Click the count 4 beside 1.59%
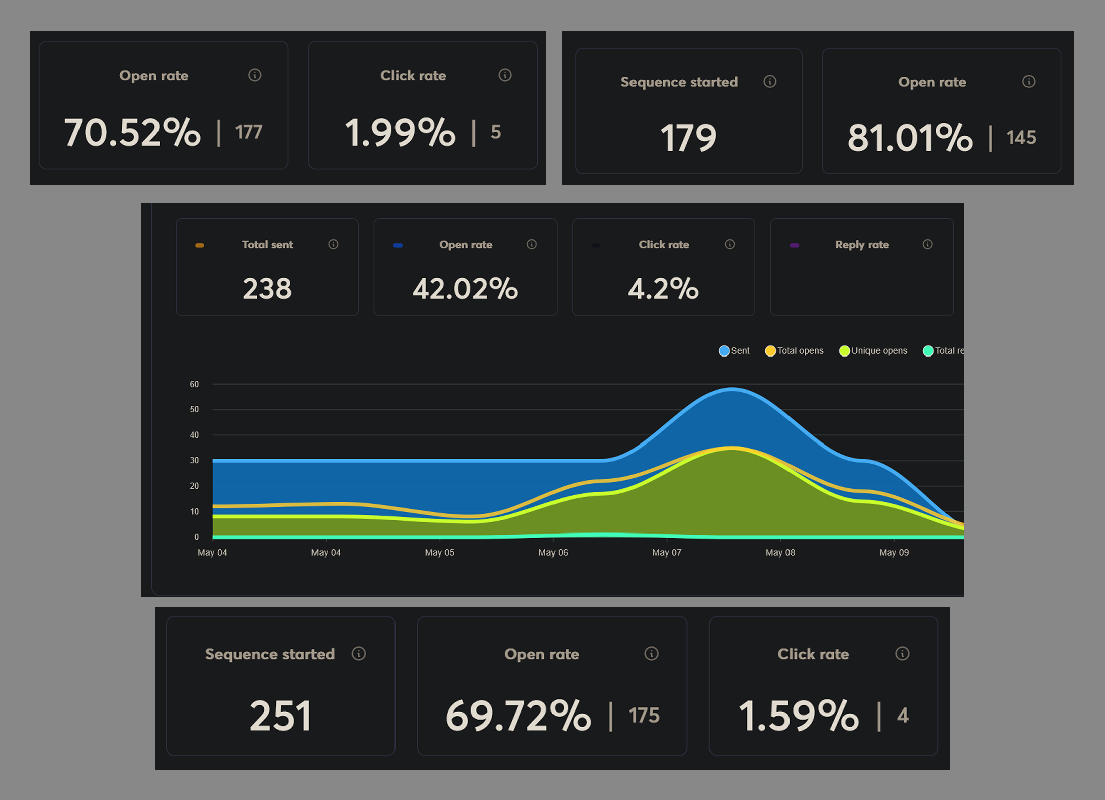This screenshot has width=1105, height=800. (x=903, y=716)
